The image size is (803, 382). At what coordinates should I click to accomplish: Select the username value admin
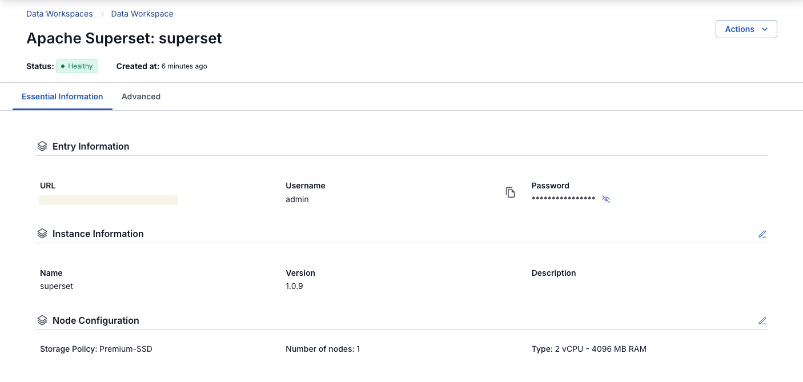297,200
